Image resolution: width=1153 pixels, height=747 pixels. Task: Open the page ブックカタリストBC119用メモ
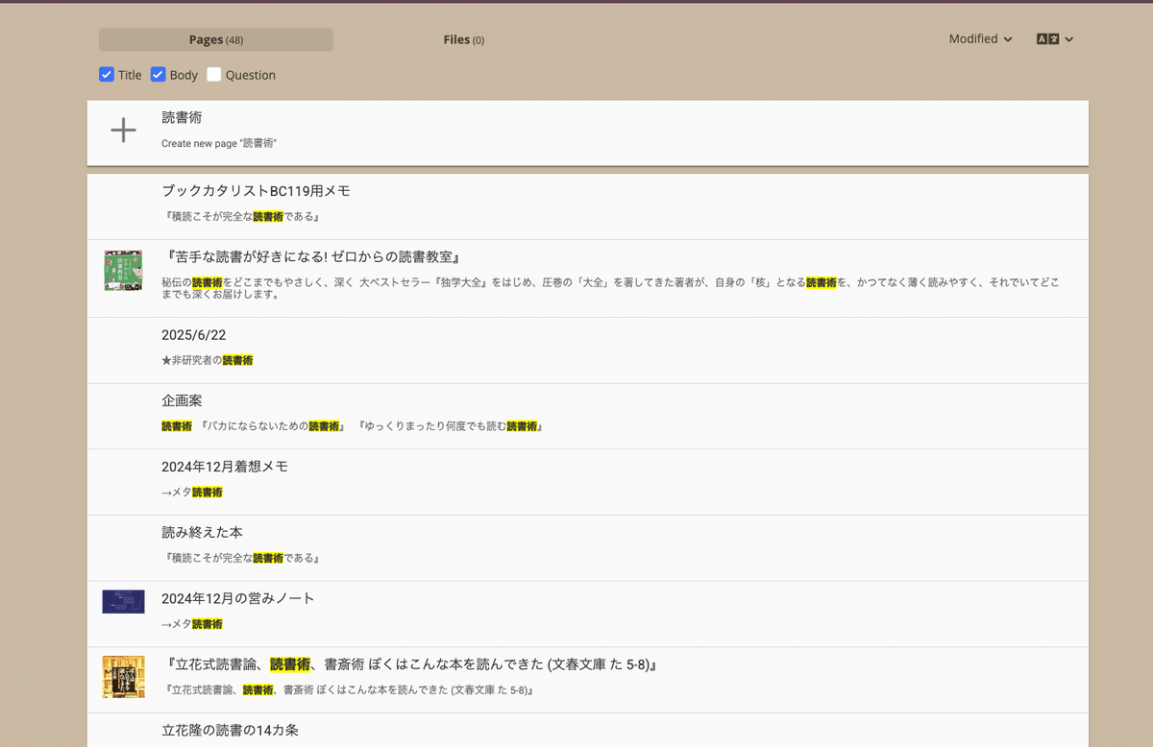256,190
